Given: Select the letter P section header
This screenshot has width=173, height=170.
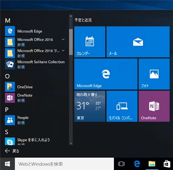Looking at the screenshot, I should click(7, 110).
